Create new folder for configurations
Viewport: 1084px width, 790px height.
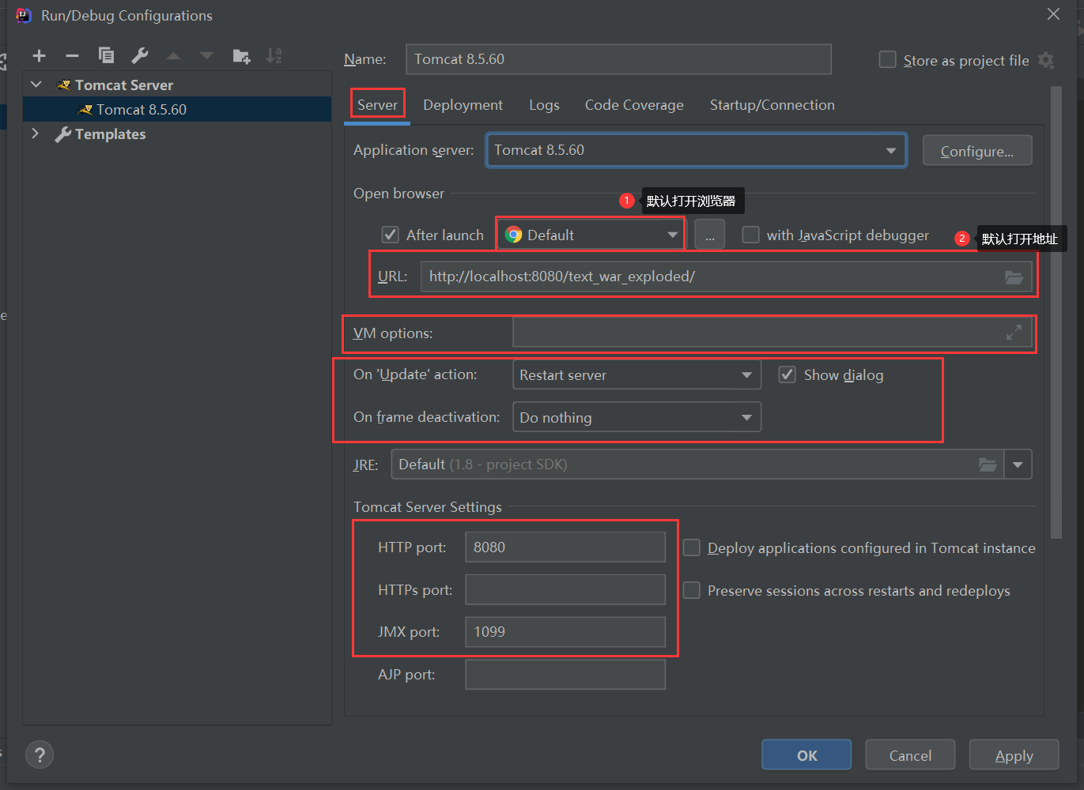pyautogui.click(x=241, y=55)
